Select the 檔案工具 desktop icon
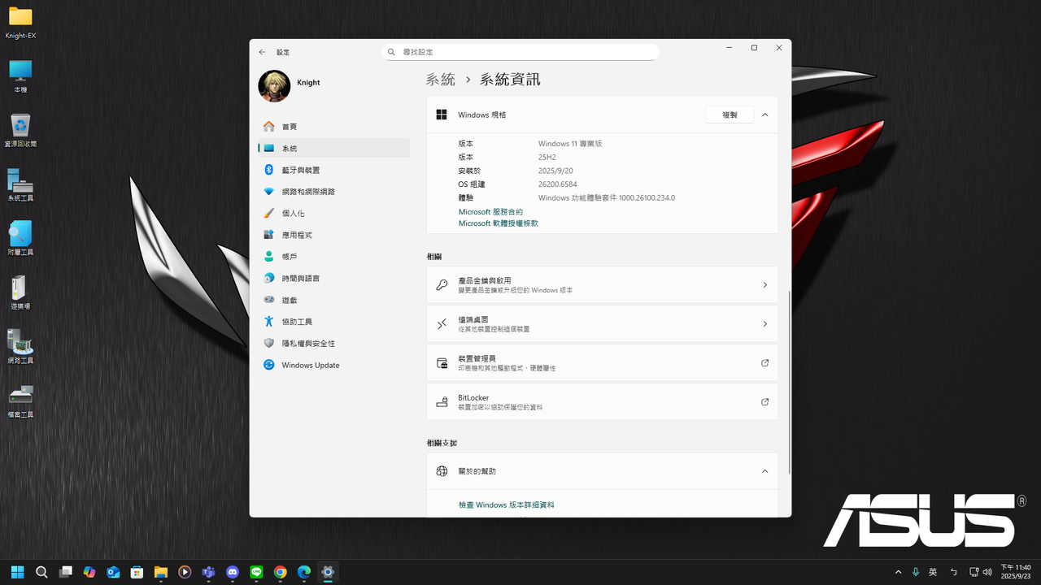This screenshot has height=585, width=1041. [20, 401]
